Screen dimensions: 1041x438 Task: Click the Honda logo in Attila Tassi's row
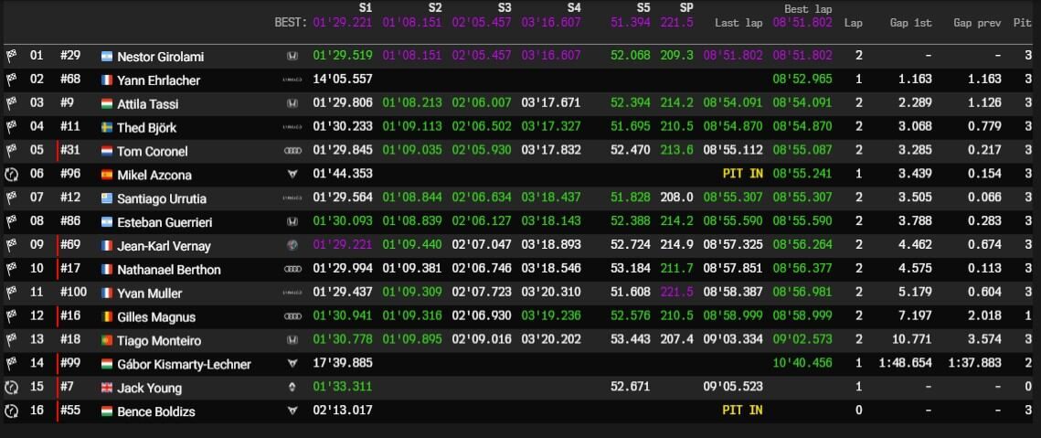pyautogui.click(x=292, y=104)
